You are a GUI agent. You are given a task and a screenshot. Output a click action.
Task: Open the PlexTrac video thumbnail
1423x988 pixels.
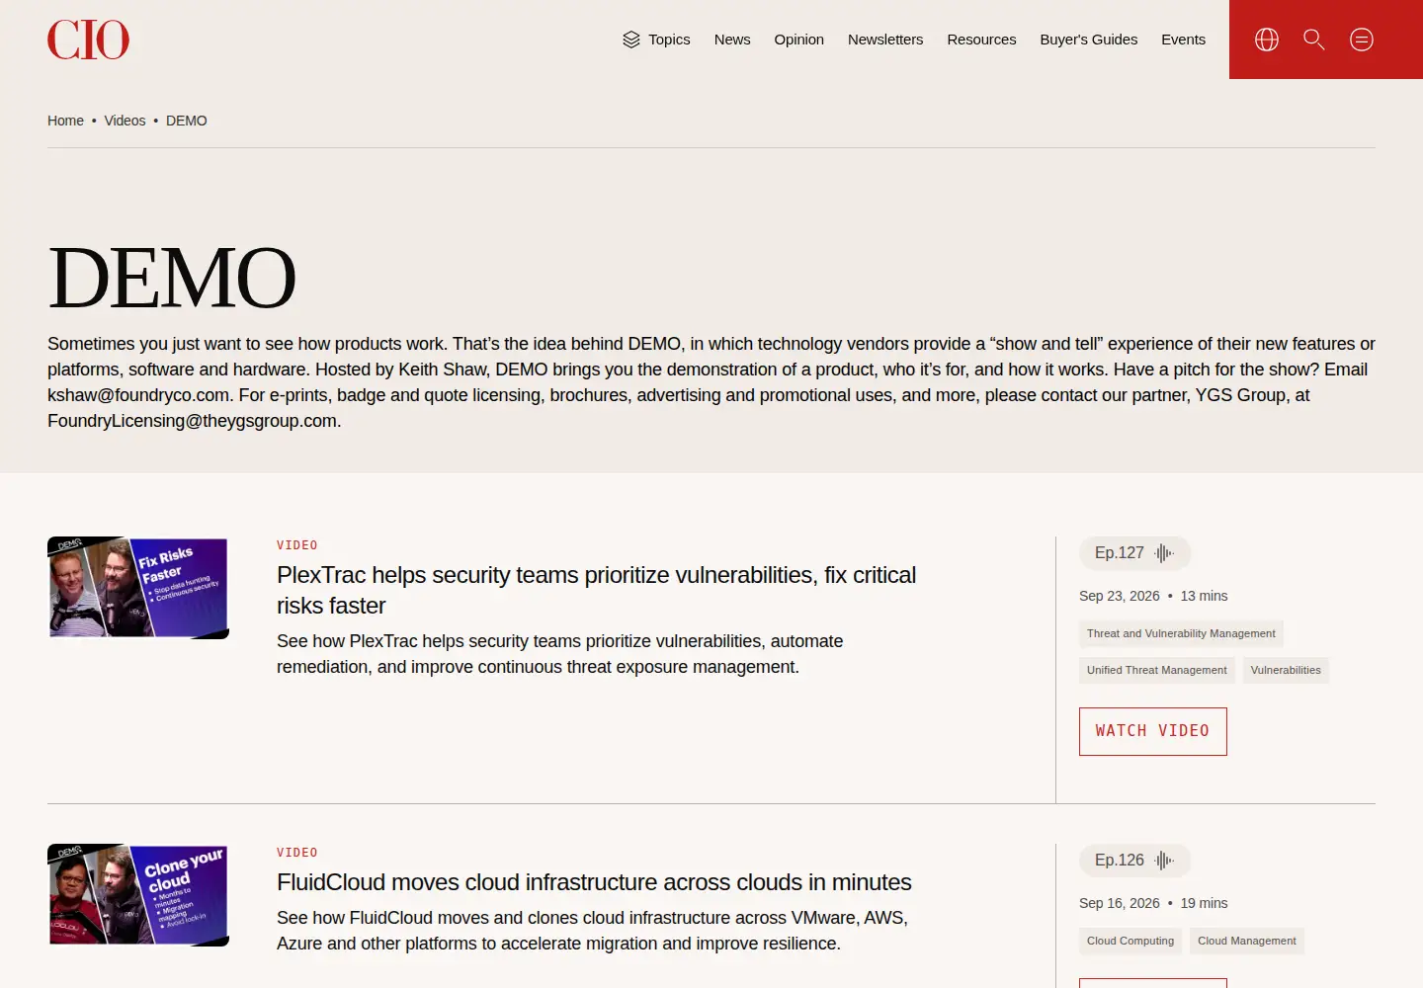click(138, 588)
